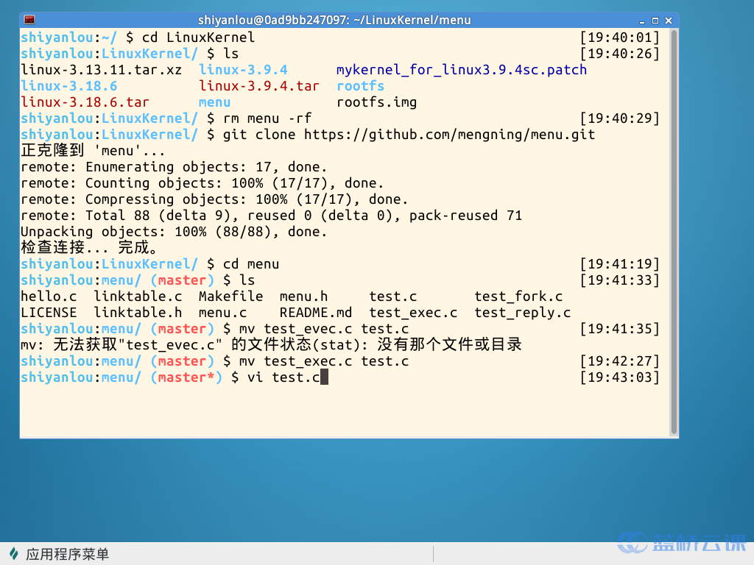Click the timestamp [19:40:26]
Screen dimensions: 754x565
click(619, 54)
